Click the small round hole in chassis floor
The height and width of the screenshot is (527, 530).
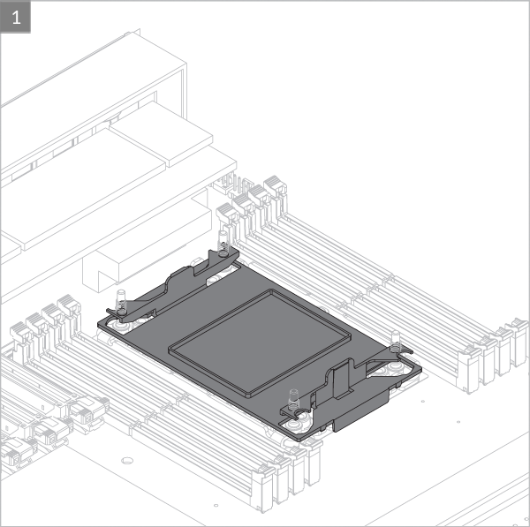click(x=128, y=460)
